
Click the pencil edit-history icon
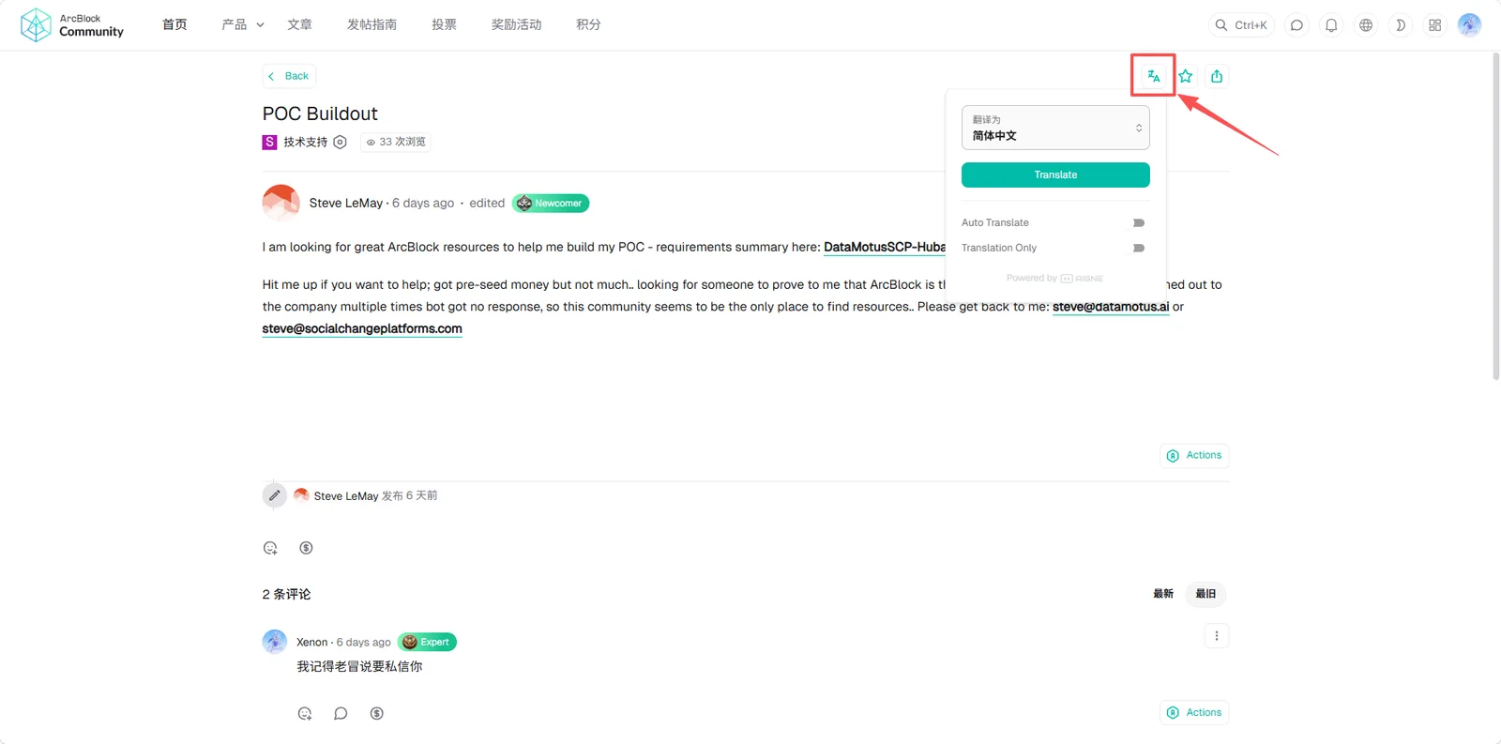274,495
